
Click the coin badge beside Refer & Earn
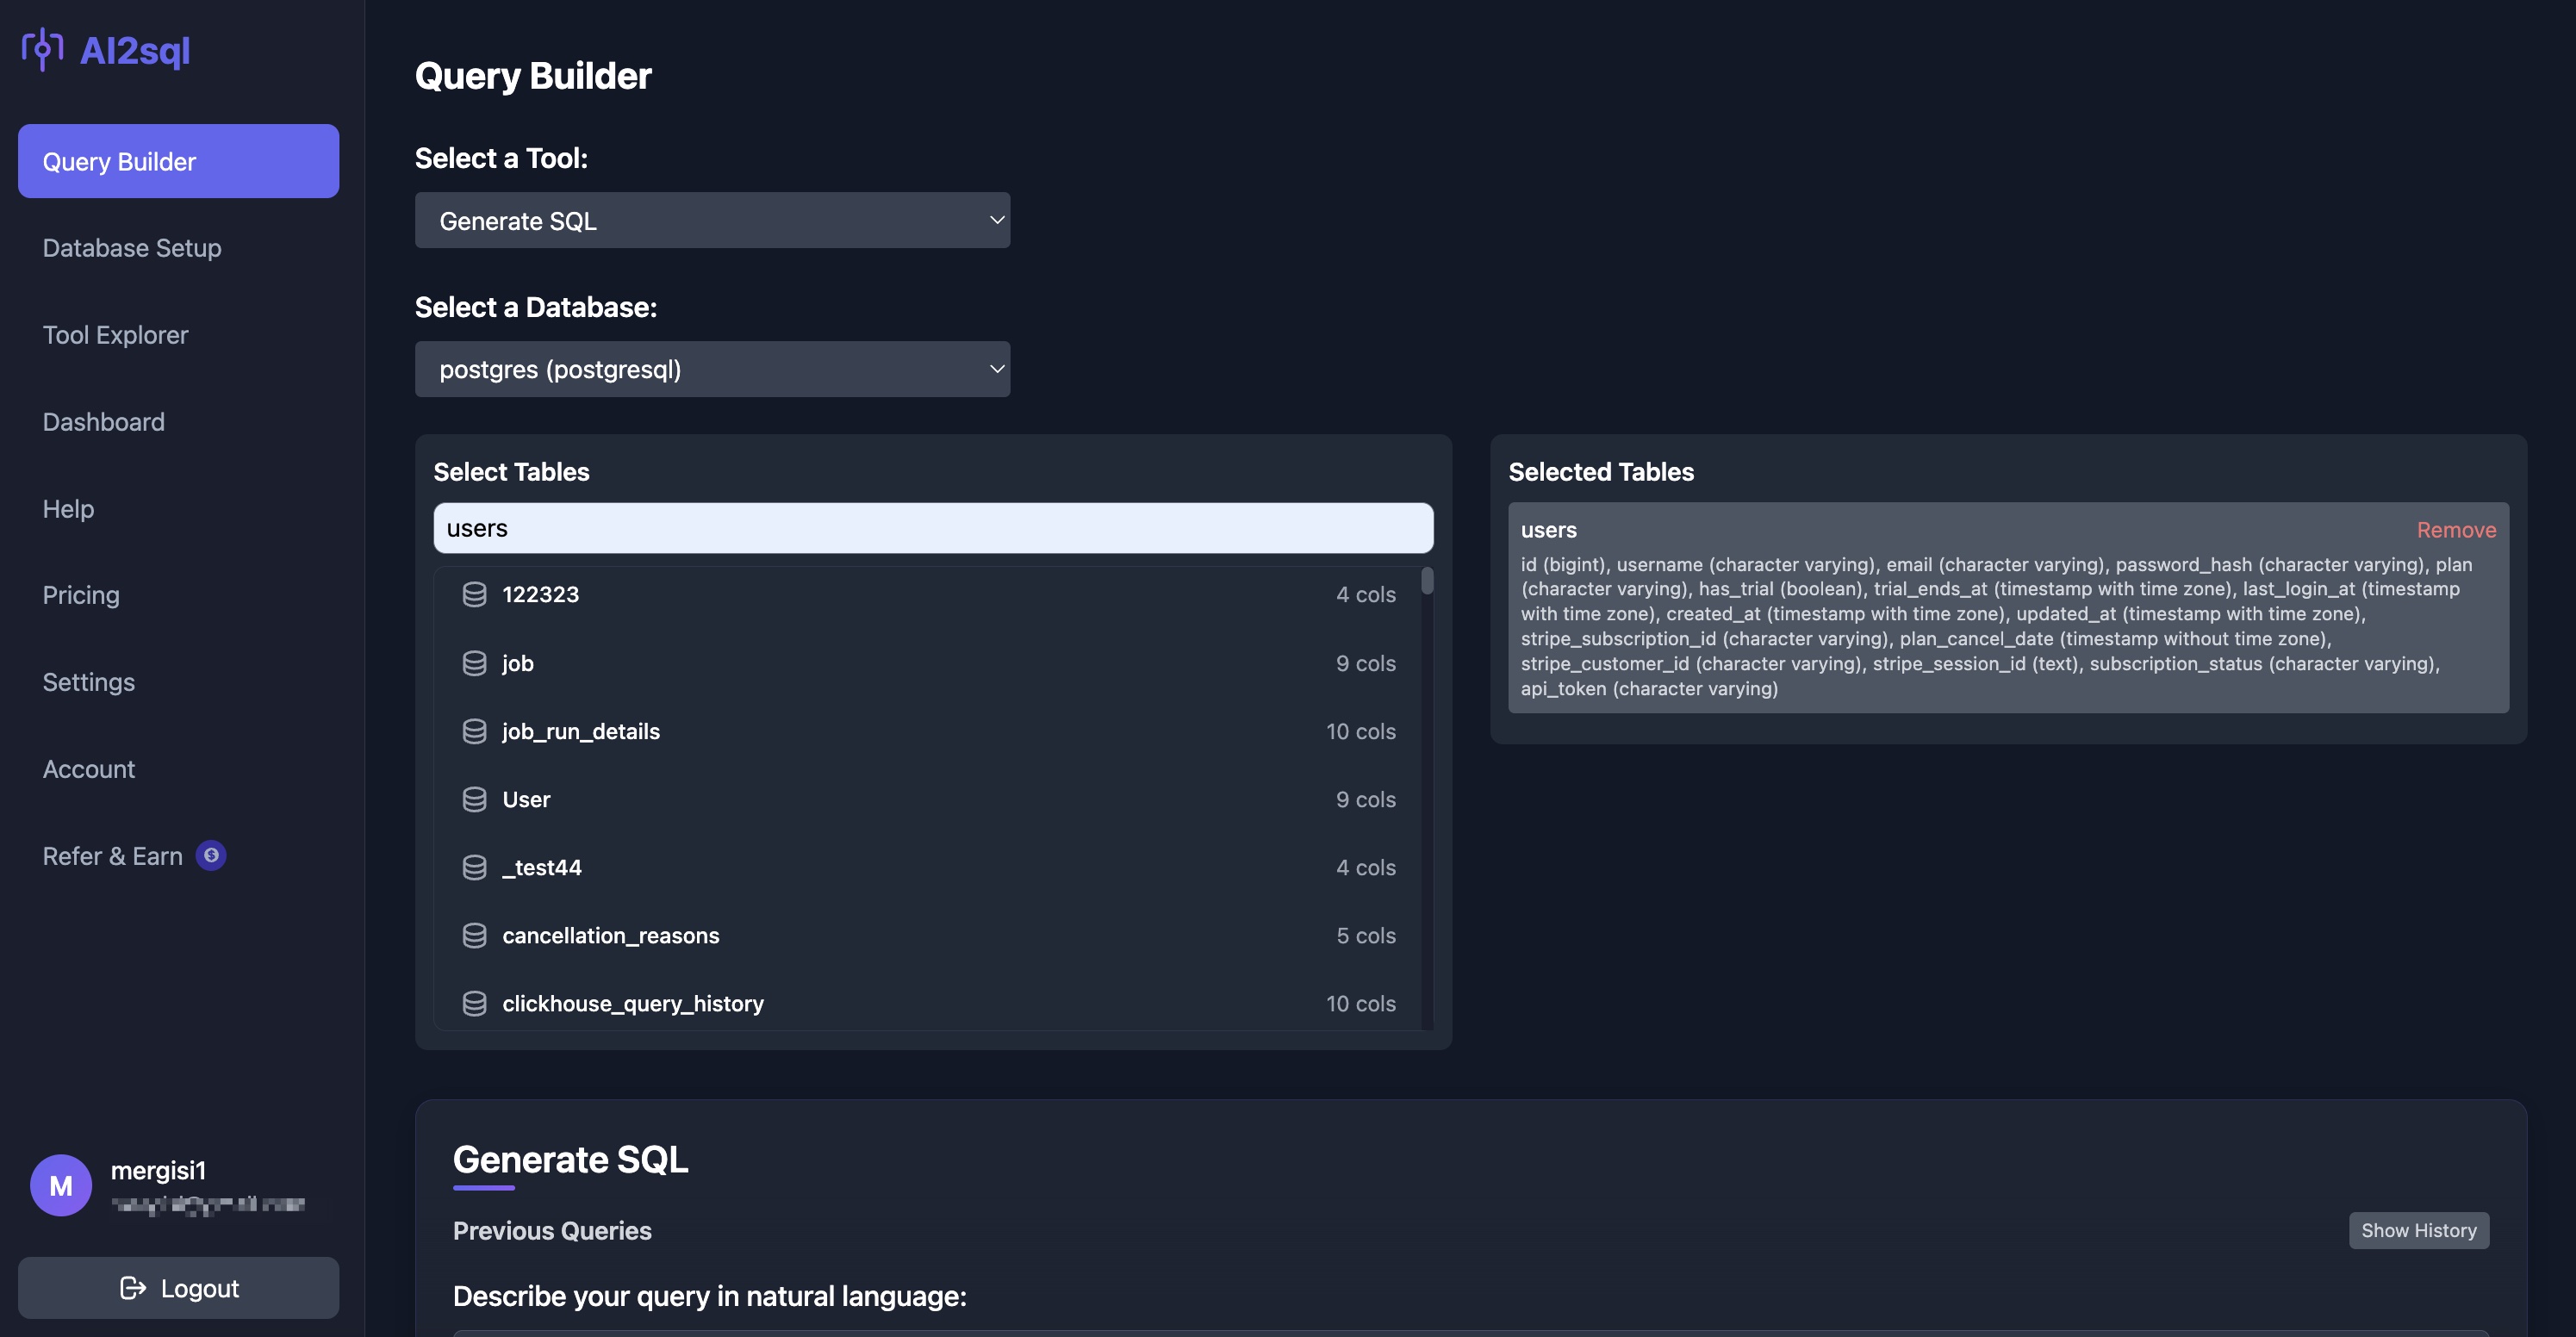coord(211,856)
